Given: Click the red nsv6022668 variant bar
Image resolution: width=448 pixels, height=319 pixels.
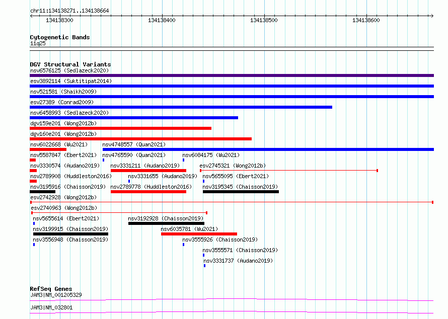Looking at the screenshot, I should 48,149.
